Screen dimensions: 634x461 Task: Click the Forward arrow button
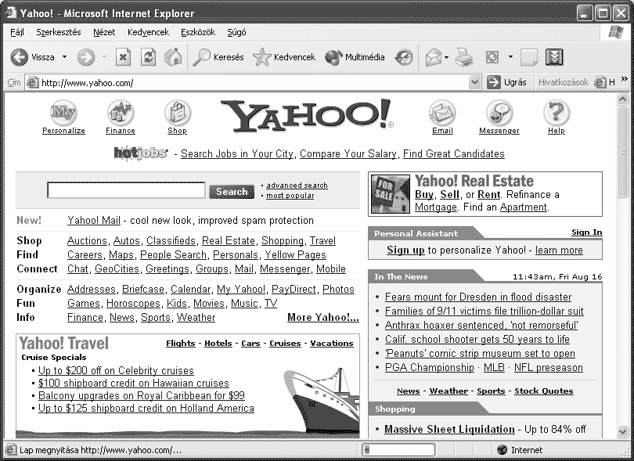click(86, 57)
